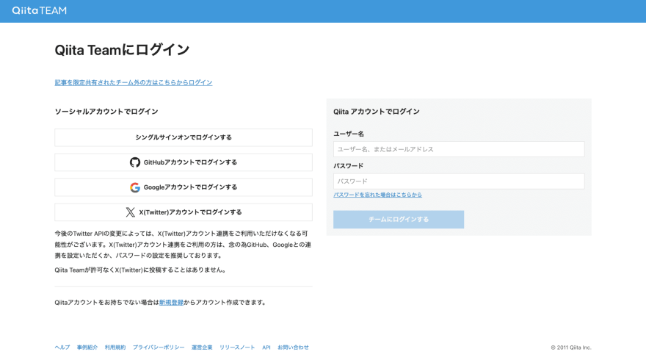Open the お問い合わせ footer link

pos(293,348)
